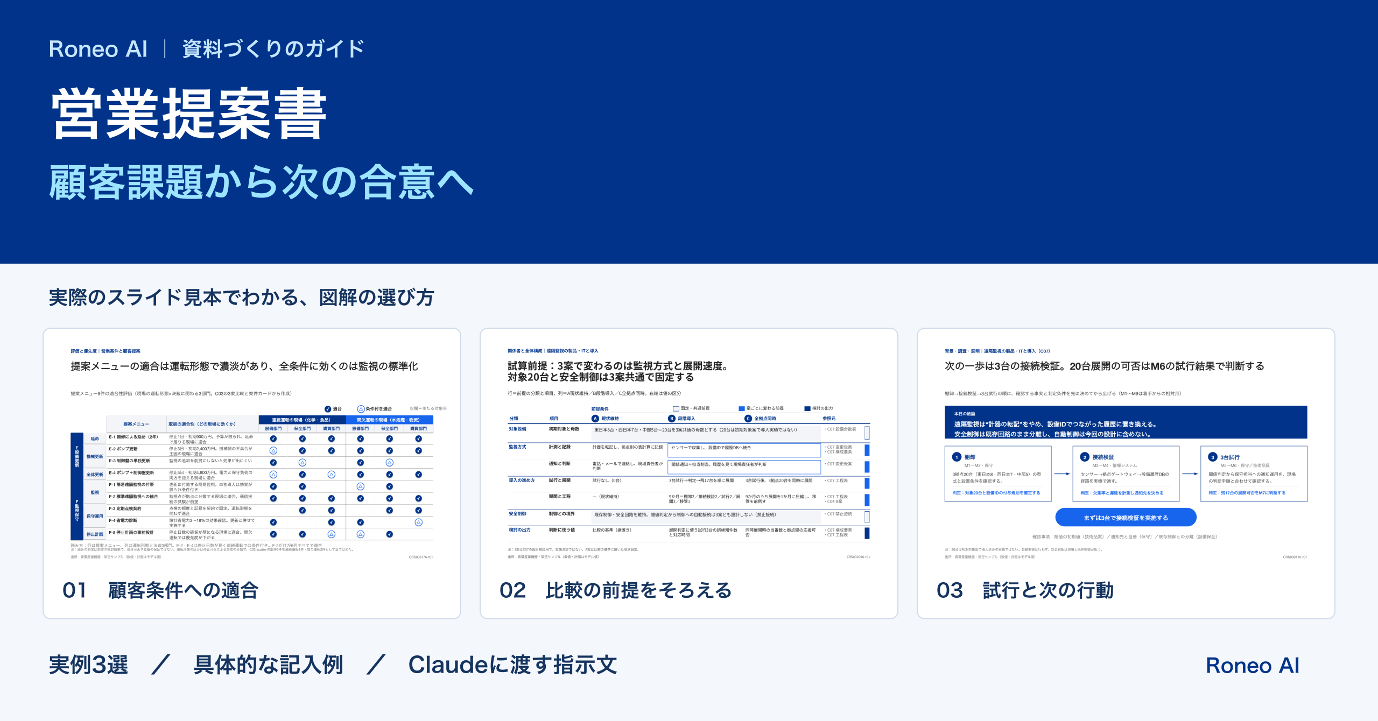The width and height of the screenshot is (1378, 721).
Task: Click step box 1 棚卸 in third slide
Action: 998,474
